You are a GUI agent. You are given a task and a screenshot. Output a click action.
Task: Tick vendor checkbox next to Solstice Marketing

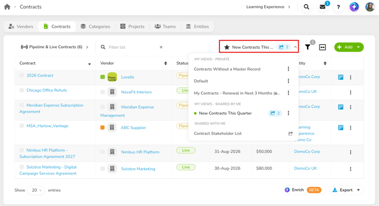pyautogui.click(x=102, y=169)
